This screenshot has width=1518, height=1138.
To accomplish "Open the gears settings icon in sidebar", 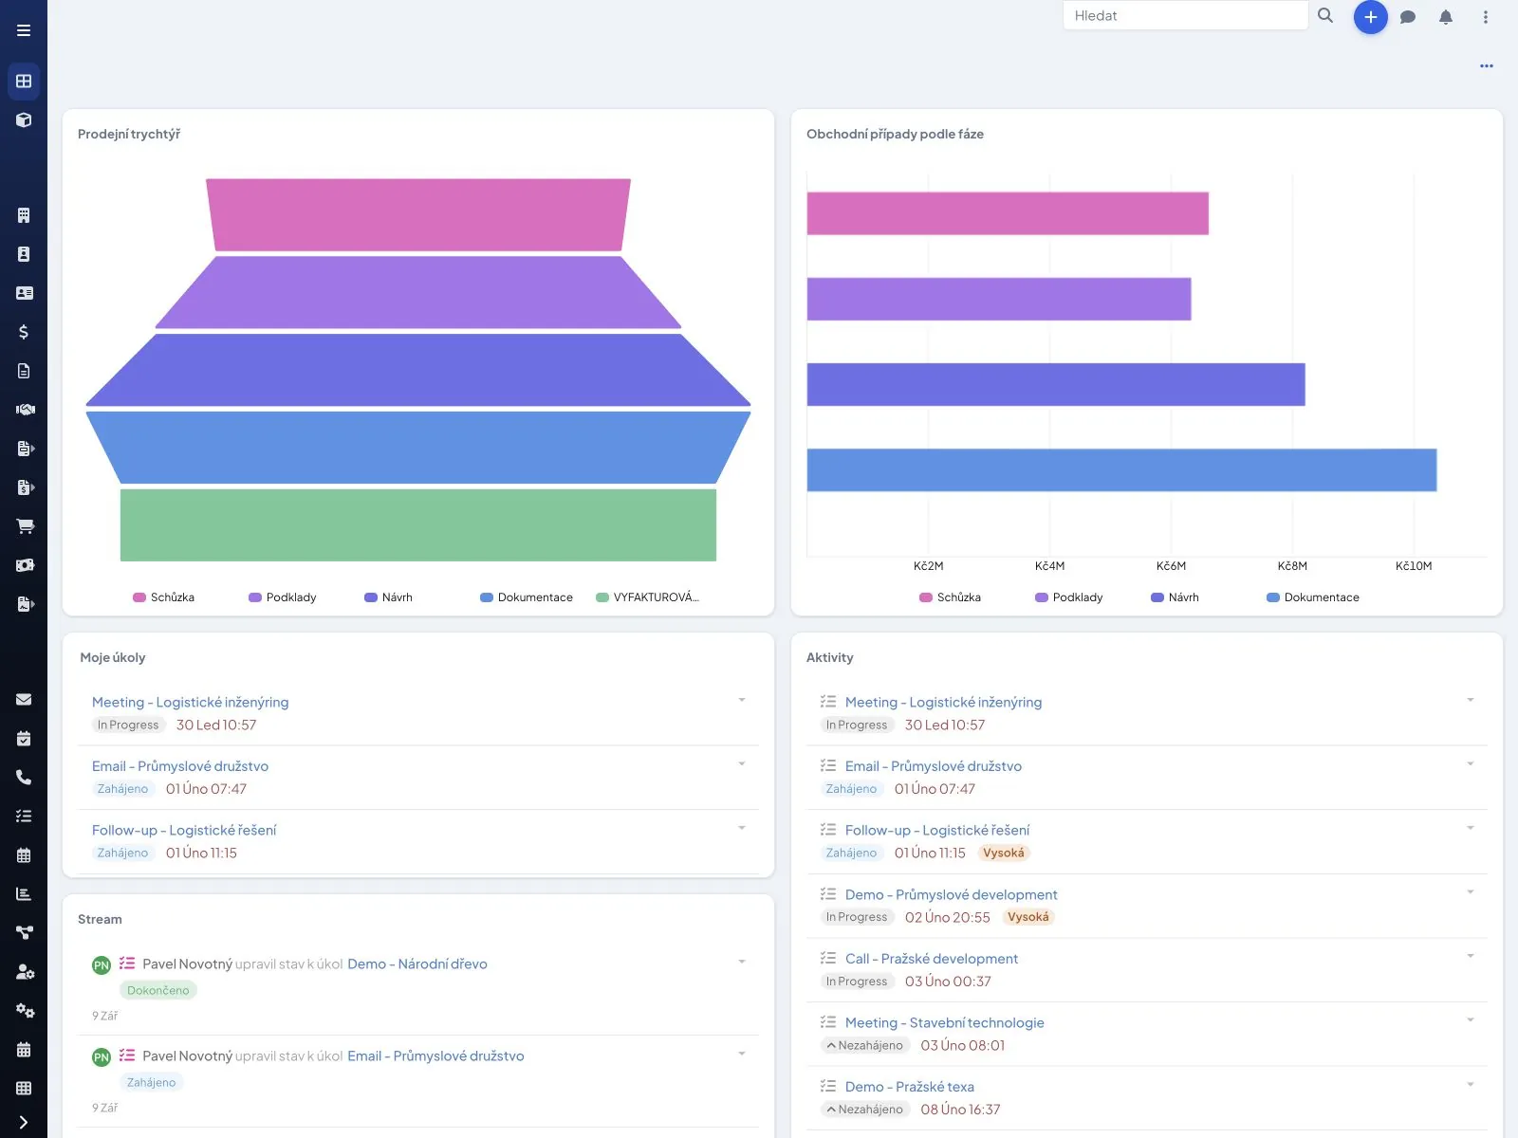I will tap(24, 1011).
